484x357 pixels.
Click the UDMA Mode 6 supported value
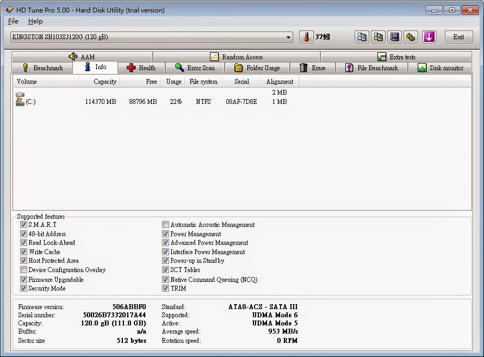(x=275, y=315)
